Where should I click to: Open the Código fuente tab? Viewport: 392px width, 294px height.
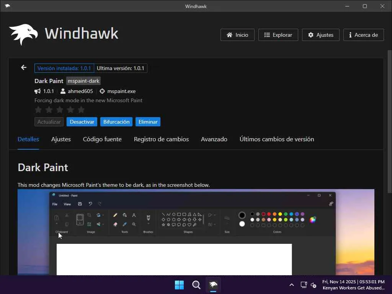(102, 139)
